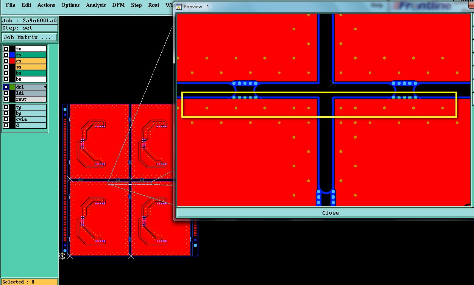Open the Actions menu
Viewport: 474px width, 285px height.
[x=46, y=5]
